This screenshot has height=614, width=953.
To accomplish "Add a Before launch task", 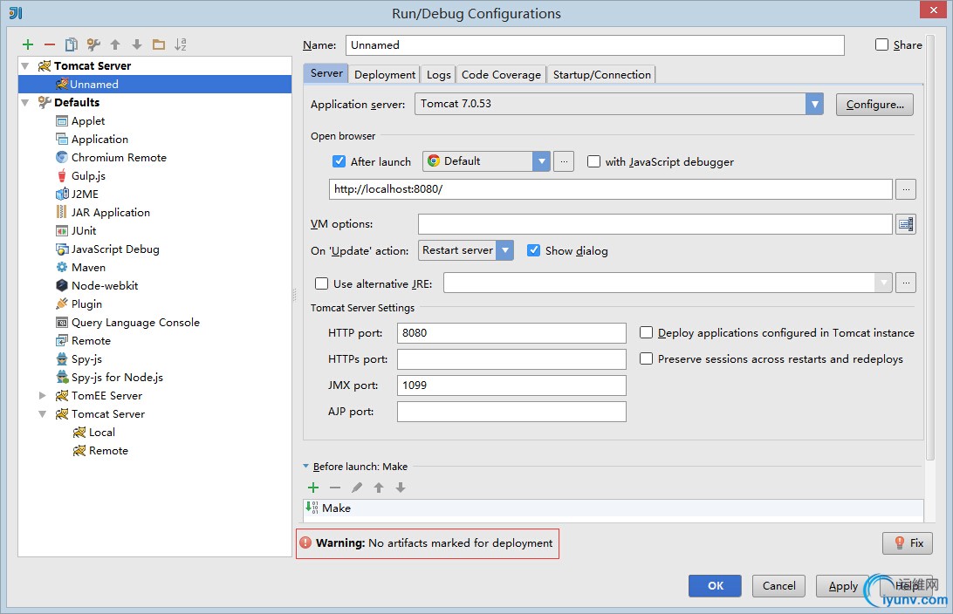I will (313, 487).
